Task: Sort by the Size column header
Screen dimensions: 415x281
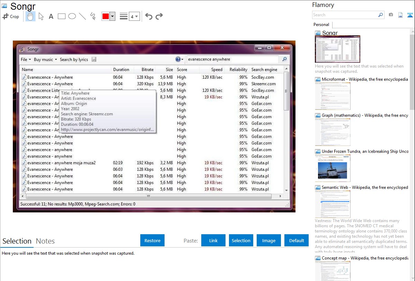Action: click(165, 69)
